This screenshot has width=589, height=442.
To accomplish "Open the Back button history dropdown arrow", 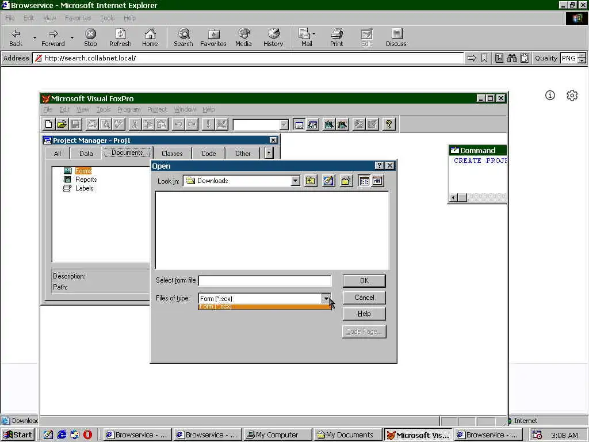I will (x=35, y=37).
